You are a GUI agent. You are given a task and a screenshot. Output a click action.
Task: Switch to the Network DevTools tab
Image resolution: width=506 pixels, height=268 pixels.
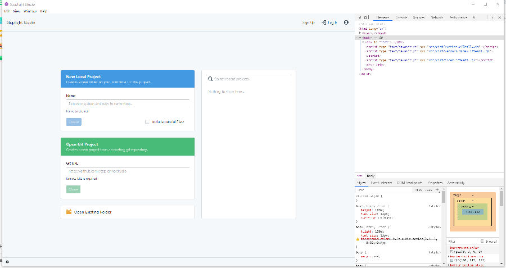437,17
